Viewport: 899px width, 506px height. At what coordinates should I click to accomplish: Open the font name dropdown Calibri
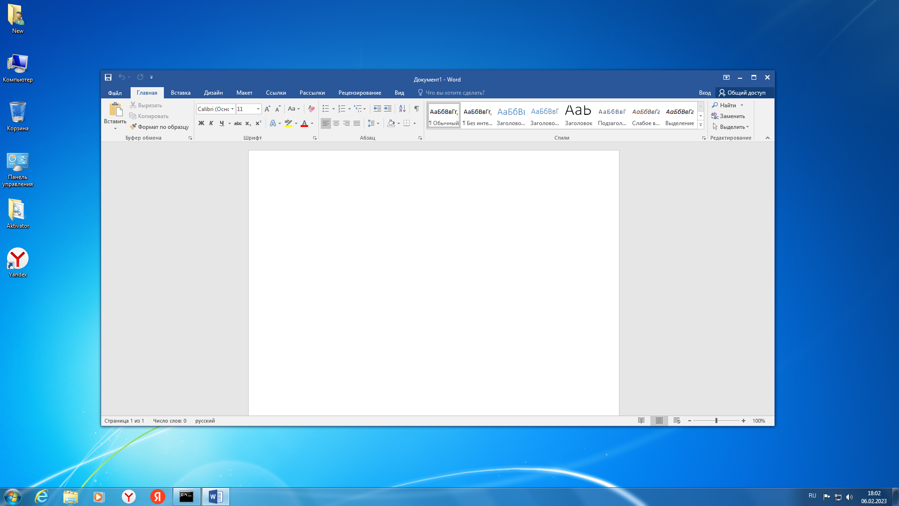[232, 109]
